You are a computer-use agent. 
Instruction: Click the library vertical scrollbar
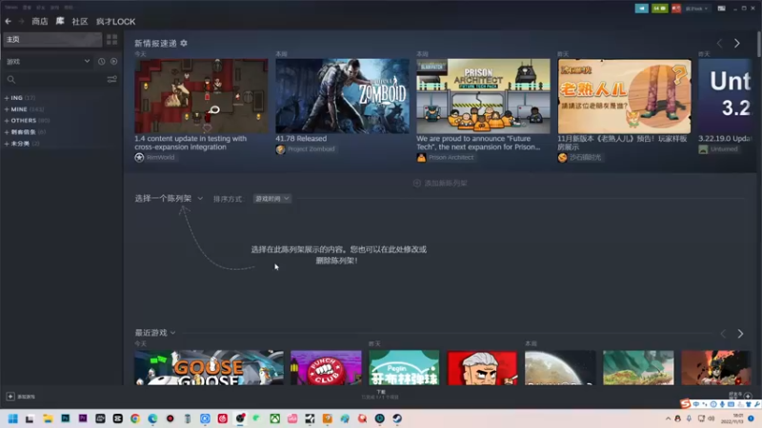pos(758,44)
